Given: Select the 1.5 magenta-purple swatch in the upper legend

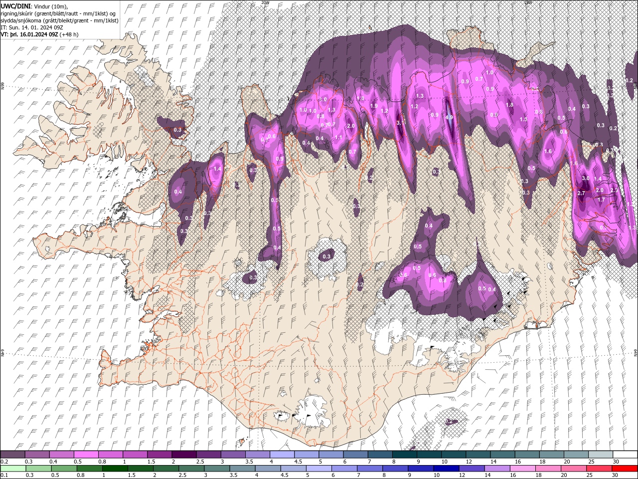Looking at the screenshot, I should (x=159, y=455).
